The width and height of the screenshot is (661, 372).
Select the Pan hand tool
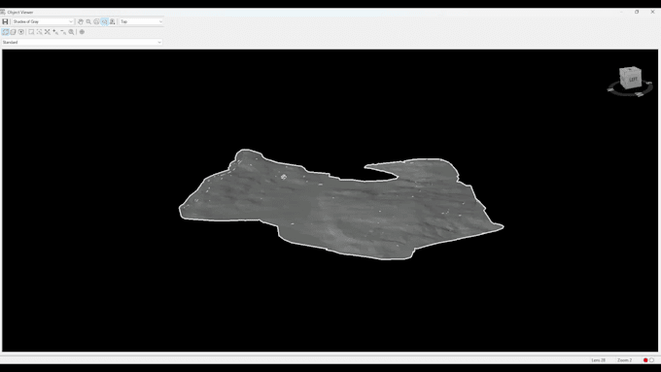(x=81, y=21)
